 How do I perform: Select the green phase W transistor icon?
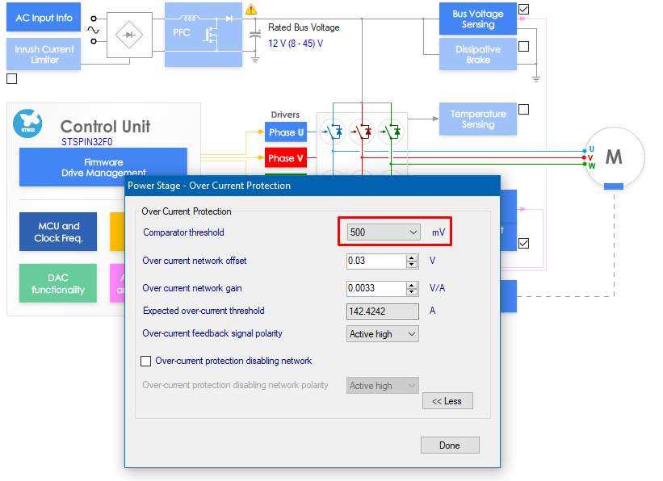coord(391,132)
